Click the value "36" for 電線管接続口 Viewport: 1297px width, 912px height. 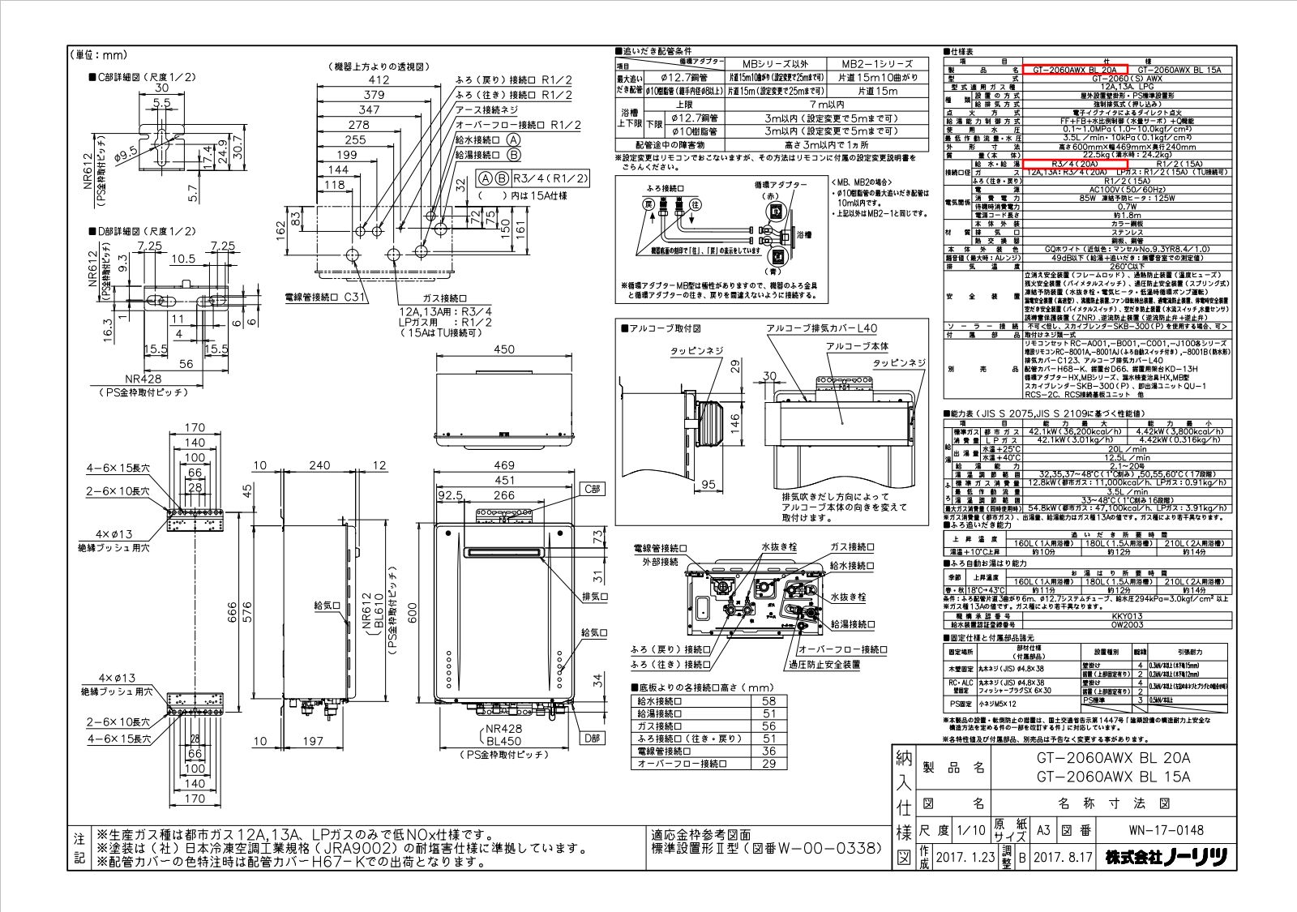pos(769,751)
